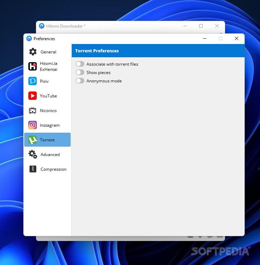Screen dimensions: 260x265
Task: Click the General gear icon in the sidebar
Action: click(33, 52)
